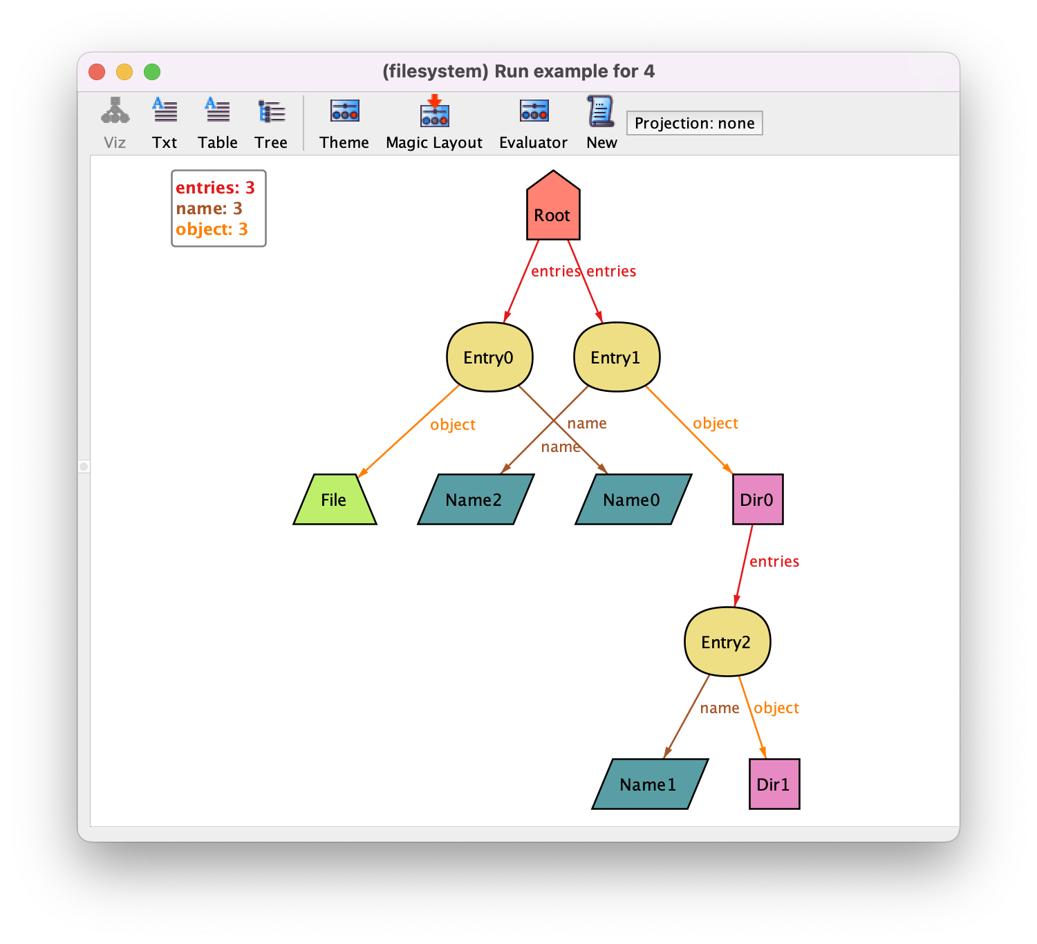The height and width of the screenshot is (944, 1037).
Task: Click the Name0 node
Action: click(x=633, y=500)
